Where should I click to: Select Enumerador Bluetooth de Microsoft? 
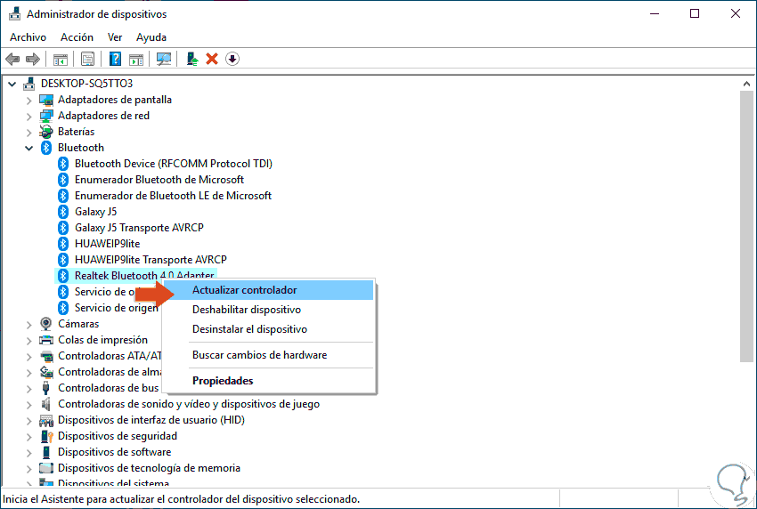[159, 180]
